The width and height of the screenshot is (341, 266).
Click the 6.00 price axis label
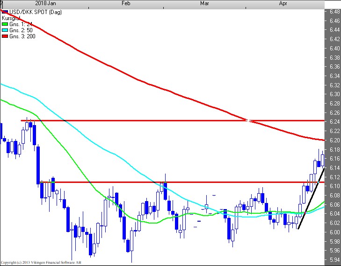334,232
